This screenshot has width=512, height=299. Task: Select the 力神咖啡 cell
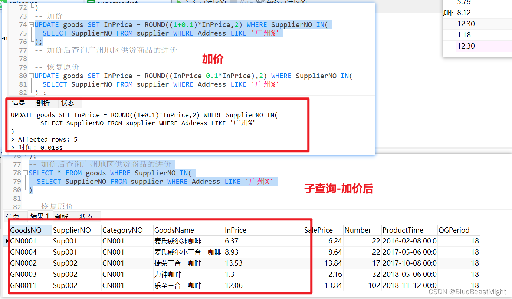tap(188, 275)
